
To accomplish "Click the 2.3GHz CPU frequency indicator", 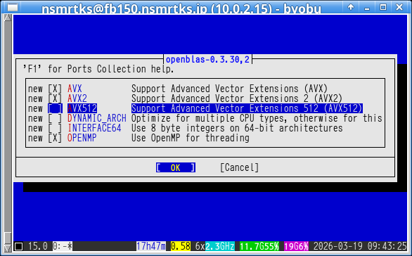I will [x=220, y=246].
